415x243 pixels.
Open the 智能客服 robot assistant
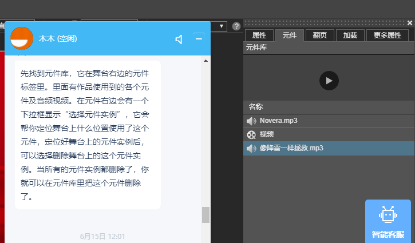point(388,221)
